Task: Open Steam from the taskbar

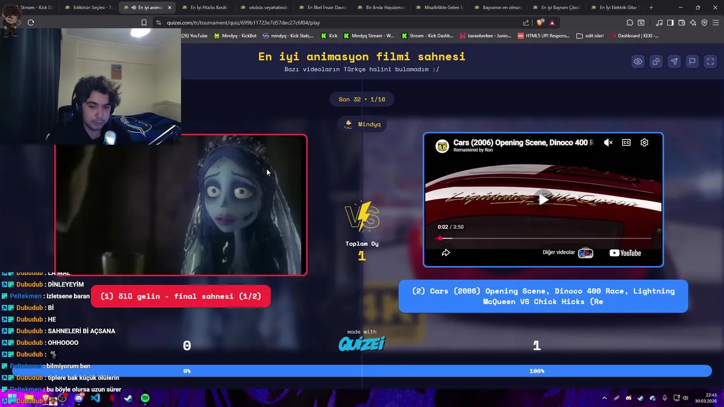Action: [x=128, y=398]
